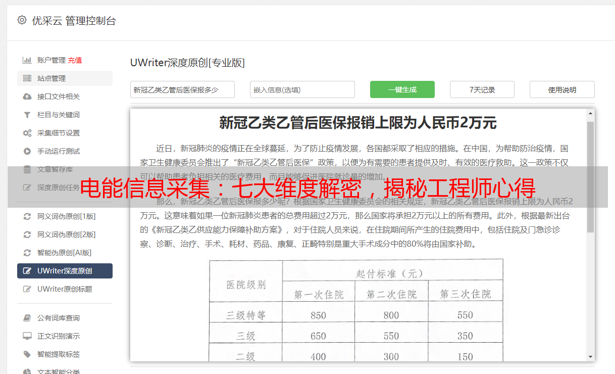Open the UWriter原创标题 page
This screenshot has height=374, width=615.
pos(65,289)
